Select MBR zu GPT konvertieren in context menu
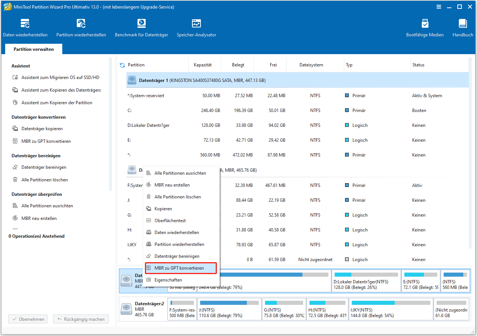This screenshot has width=477, height=336. (179, 268)
